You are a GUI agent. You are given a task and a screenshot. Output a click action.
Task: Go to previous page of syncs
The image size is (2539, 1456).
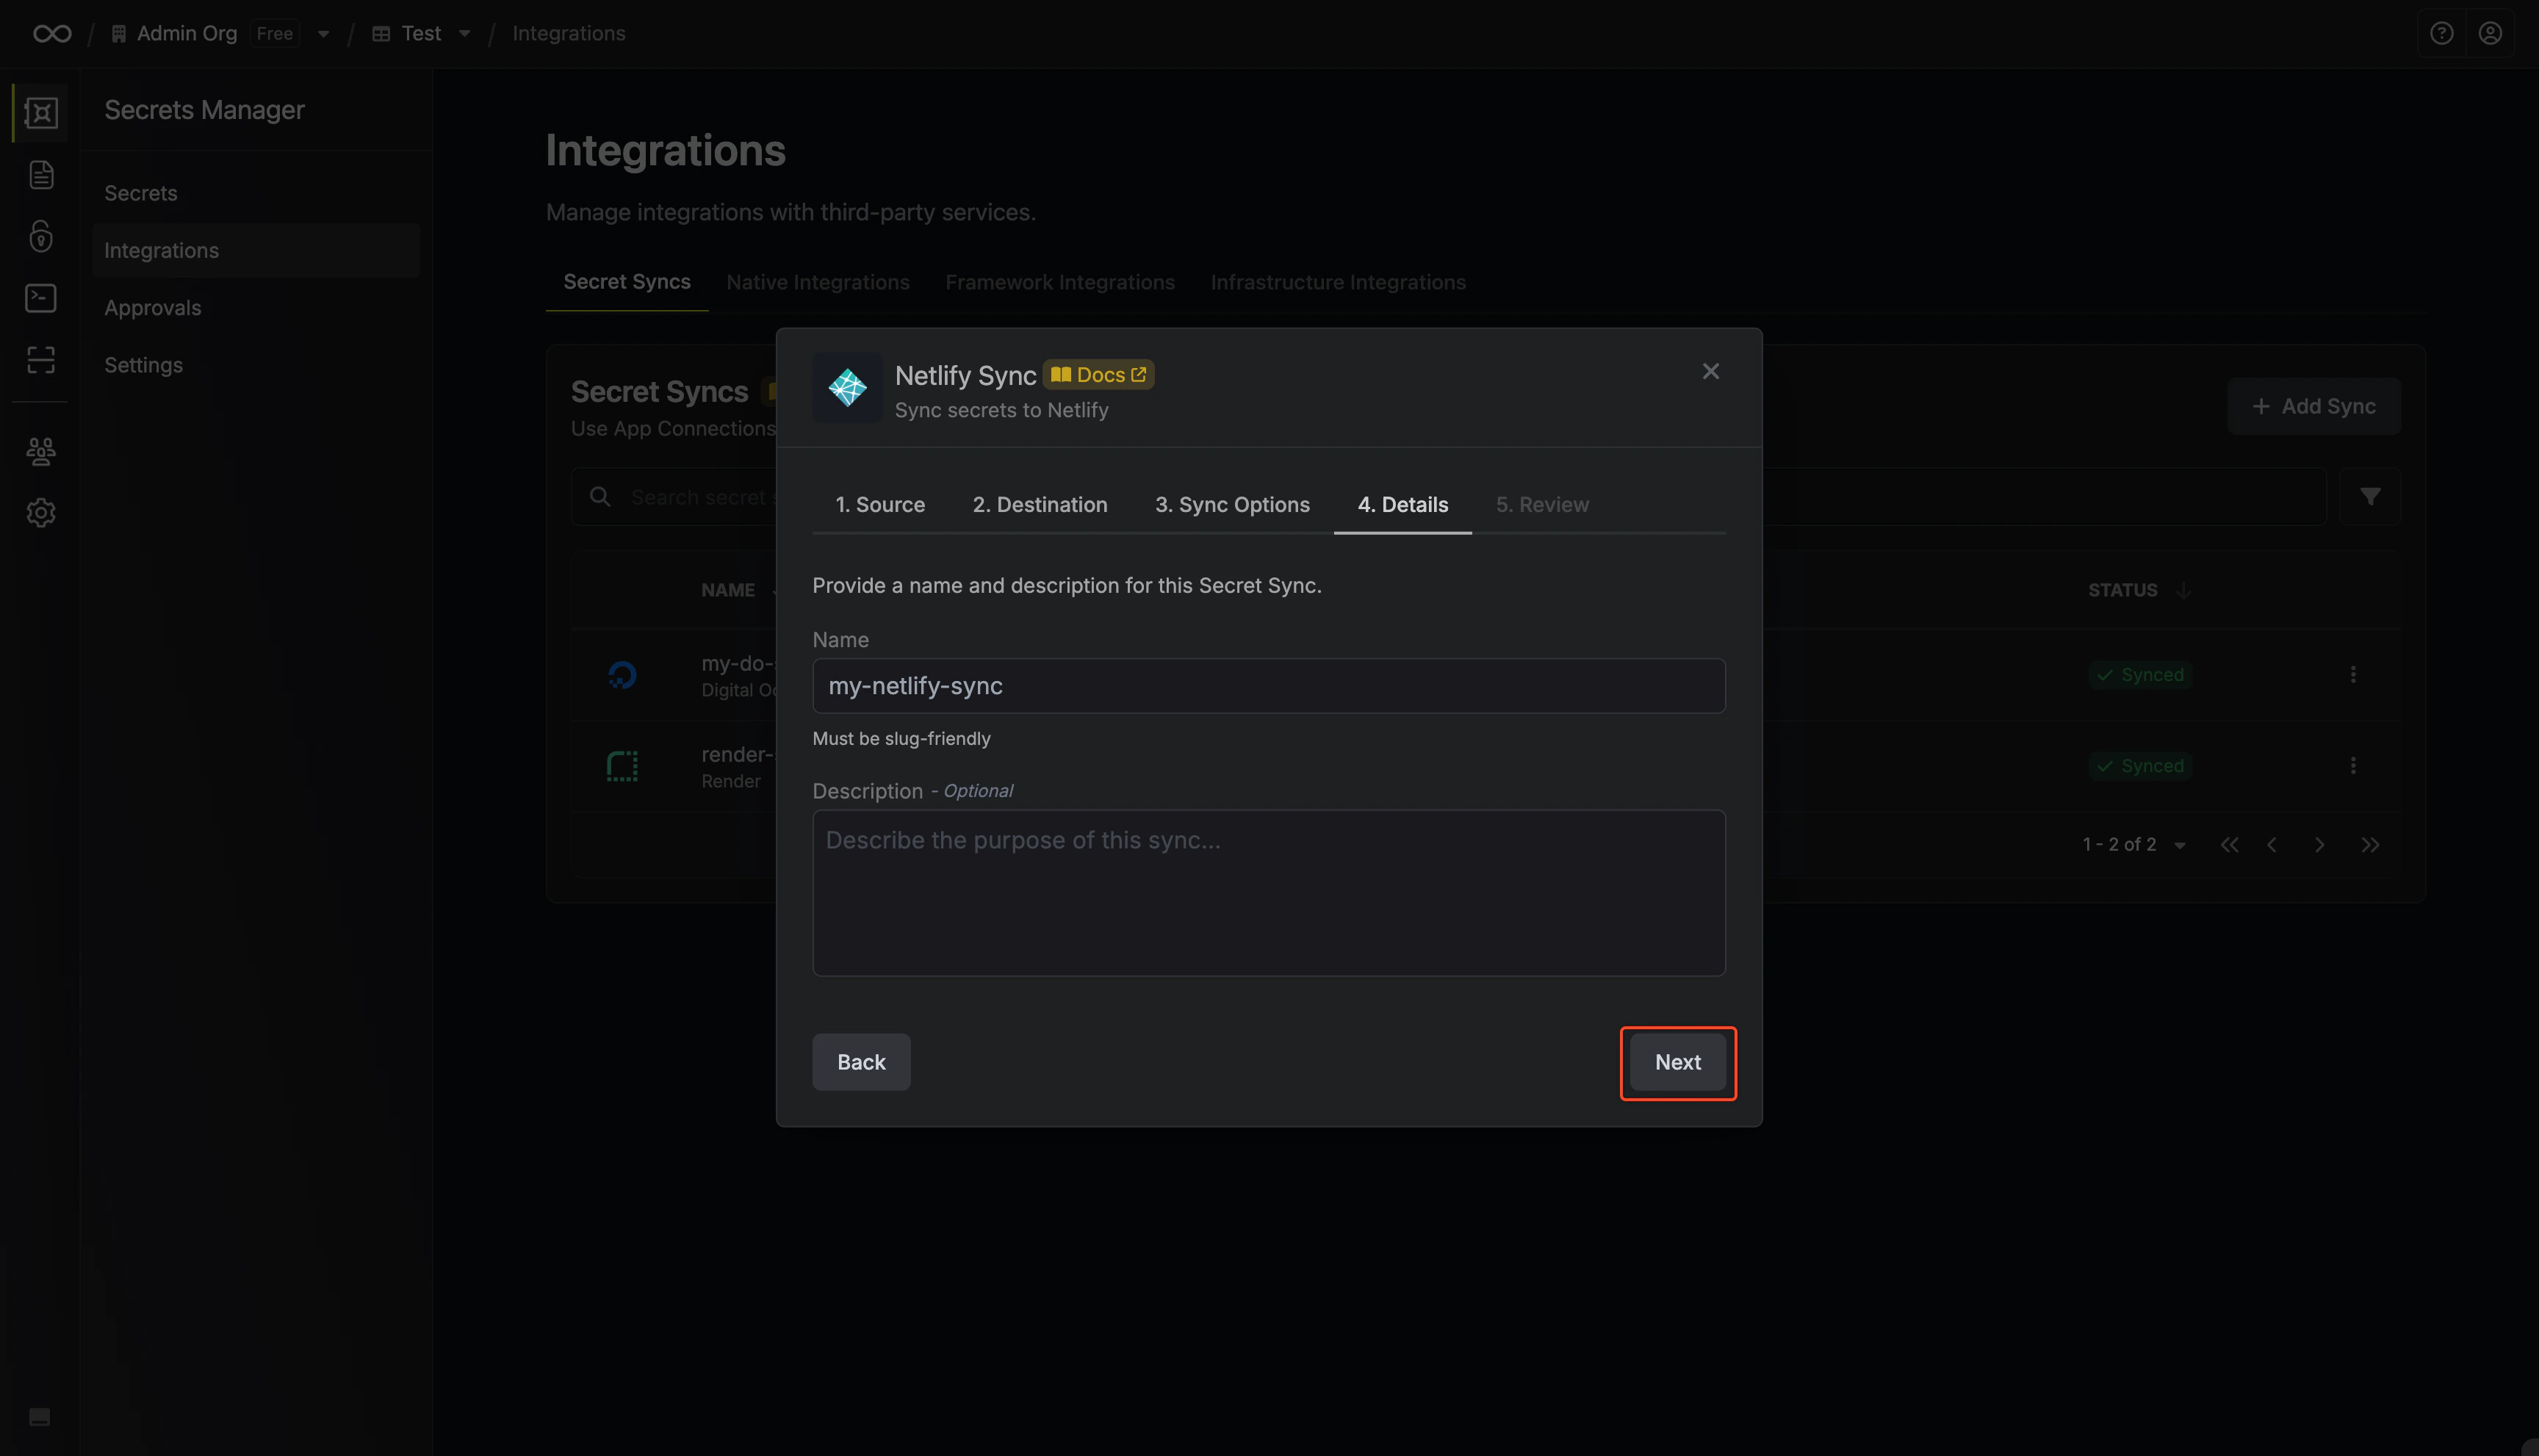point(2272,845)
